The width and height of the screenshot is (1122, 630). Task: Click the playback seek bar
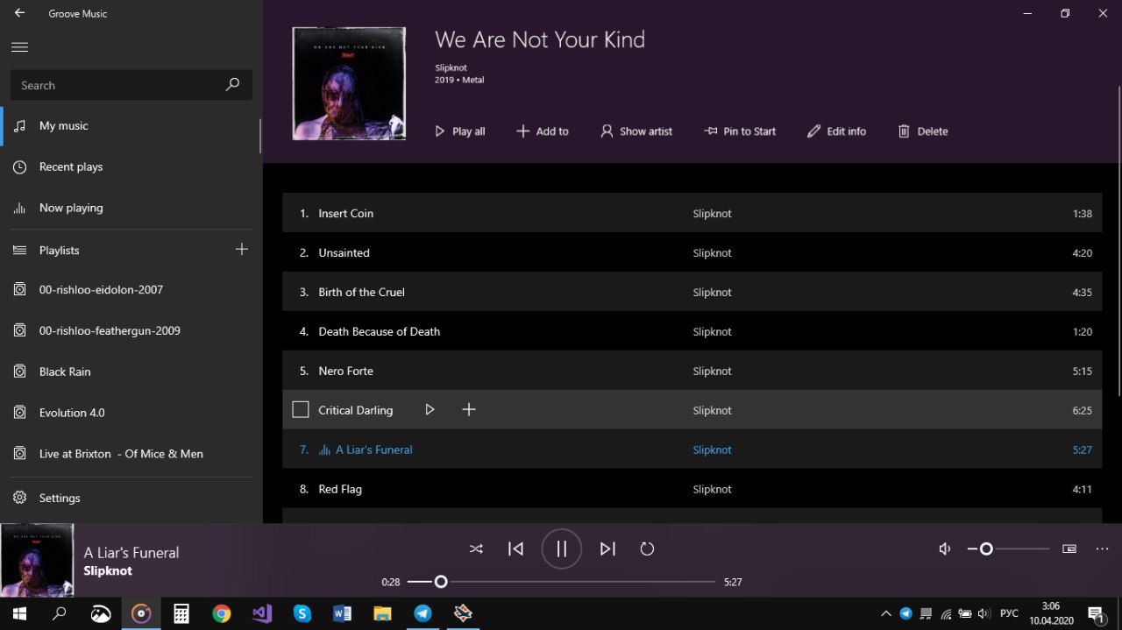click(x=561, y=582)
